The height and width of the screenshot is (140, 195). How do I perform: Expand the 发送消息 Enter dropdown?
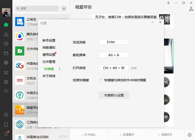pyautogui.click(x=126, y=42)
